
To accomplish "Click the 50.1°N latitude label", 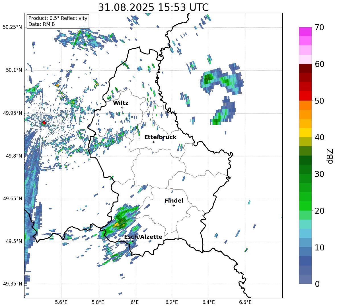I will pyautogui.click(x=14, y=70).
